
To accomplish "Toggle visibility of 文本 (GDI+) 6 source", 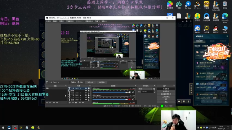I will coord(86,88).
